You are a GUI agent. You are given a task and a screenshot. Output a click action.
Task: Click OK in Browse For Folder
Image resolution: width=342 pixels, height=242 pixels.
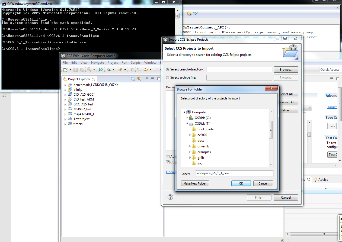tap(241, 183)
